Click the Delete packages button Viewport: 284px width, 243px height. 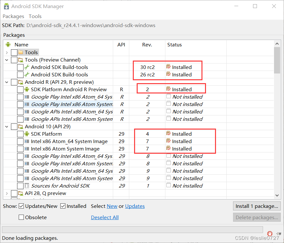pyautogui.click(x=257, y=217)
